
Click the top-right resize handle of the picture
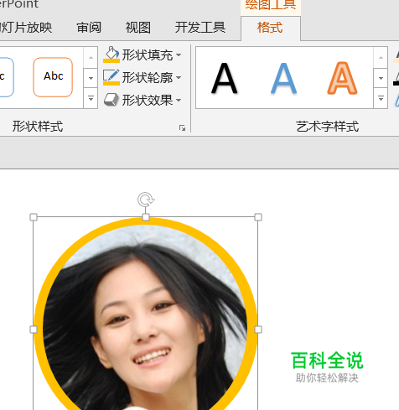click(x=258, y=217)
